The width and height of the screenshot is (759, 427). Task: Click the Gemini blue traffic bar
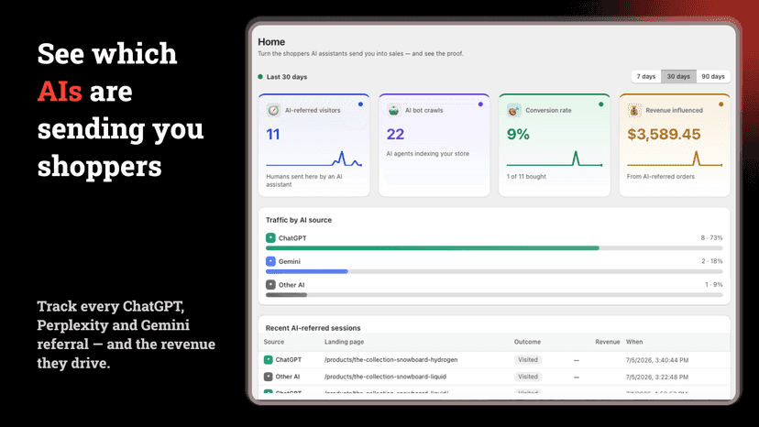pyautogui.click(x=307, y=271)
